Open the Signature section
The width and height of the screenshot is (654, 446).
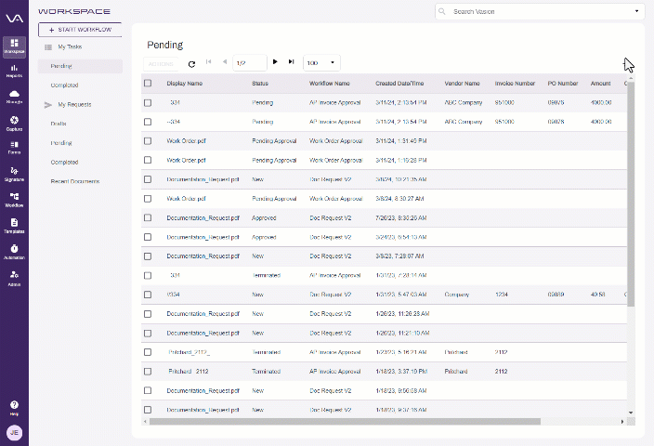click(14, 174)
